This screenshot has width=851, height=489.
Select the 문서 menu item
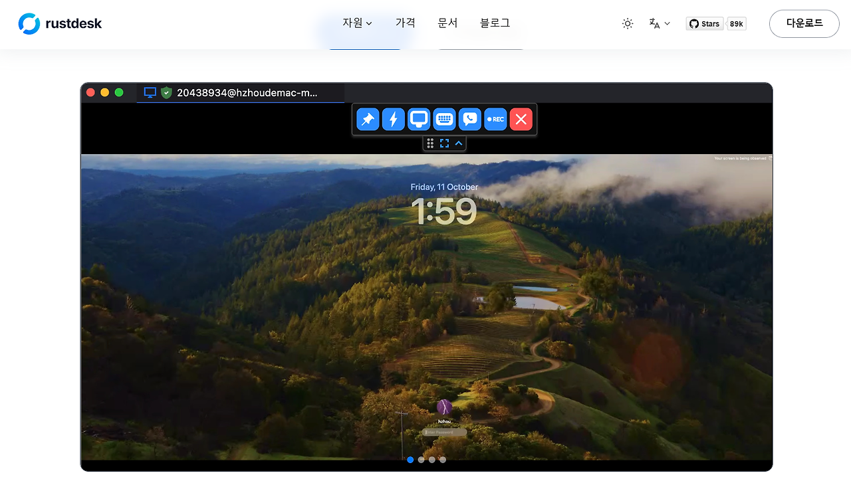447,22
